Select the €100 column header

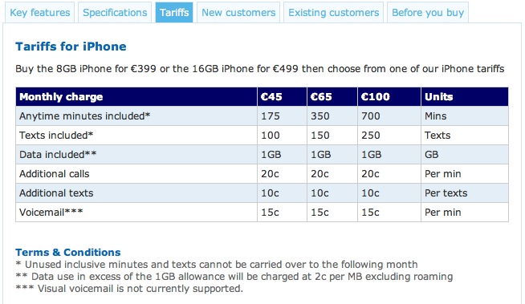[x=389, y=97]
